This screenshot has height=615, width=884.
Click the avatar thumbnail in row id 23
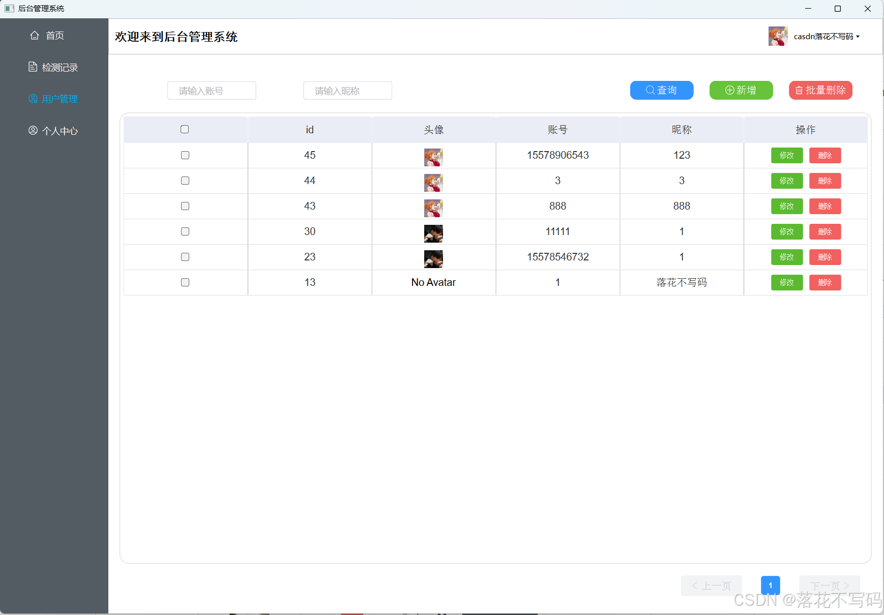click(433, 259)
